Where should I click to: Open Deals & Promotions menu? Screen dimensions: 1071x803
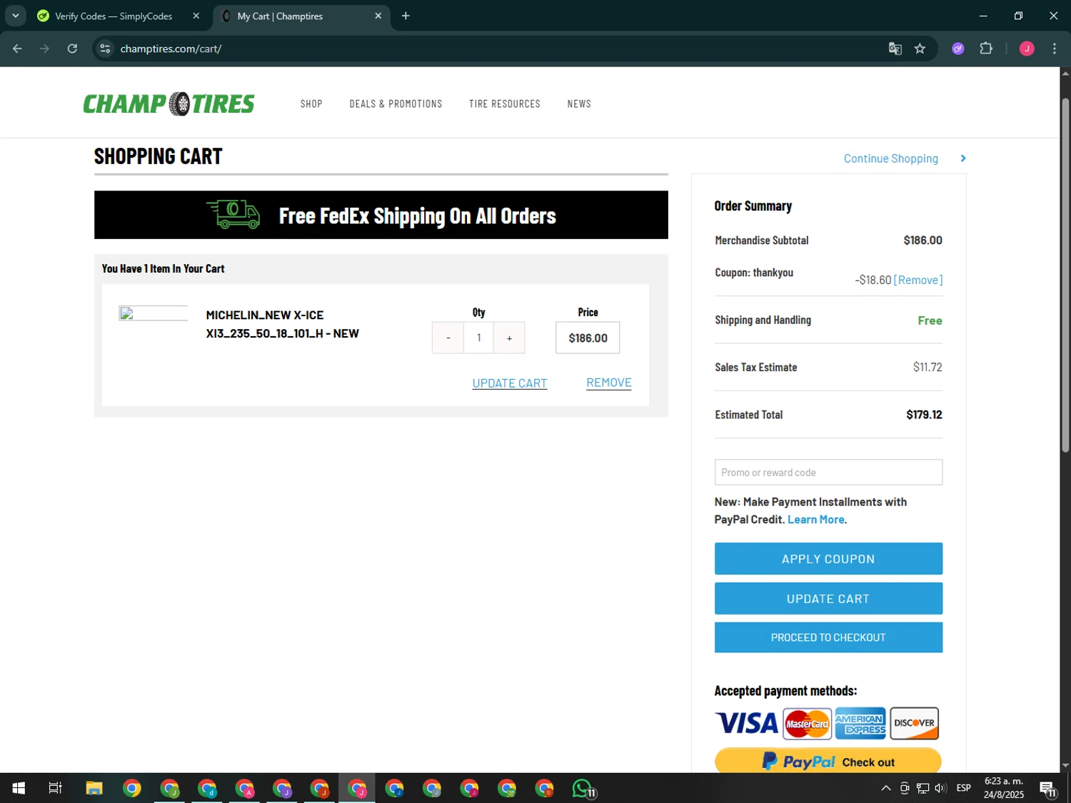[x=396, y=104]
